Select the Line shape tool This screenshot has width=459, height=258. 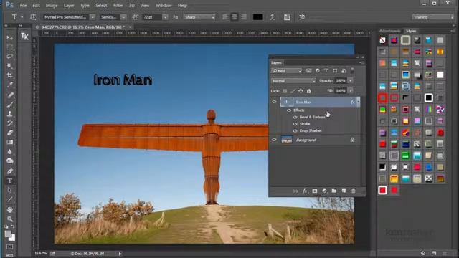click(x=9, y=199)
